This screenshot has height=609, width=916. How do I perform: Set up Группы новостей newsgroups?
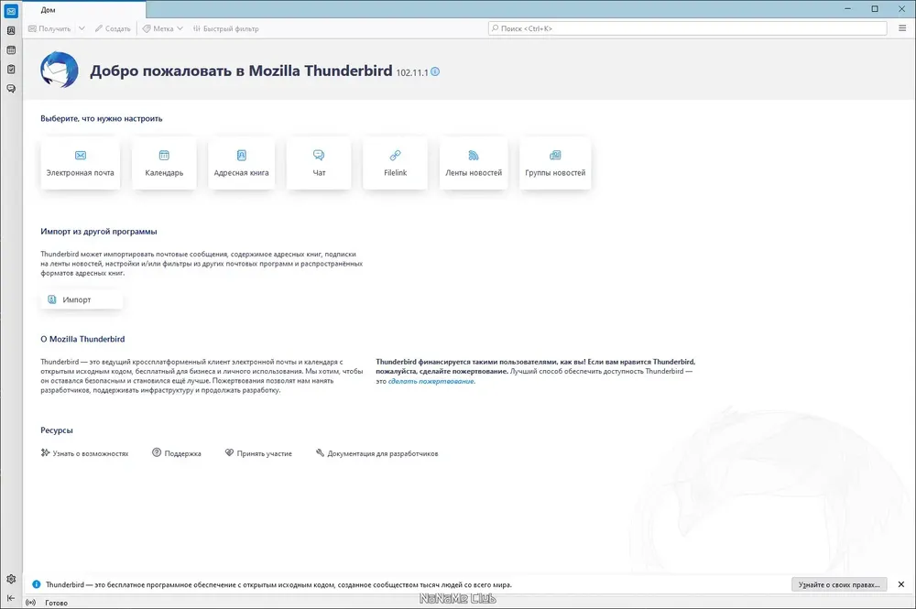pyautogui.click(x=555, y=163)
